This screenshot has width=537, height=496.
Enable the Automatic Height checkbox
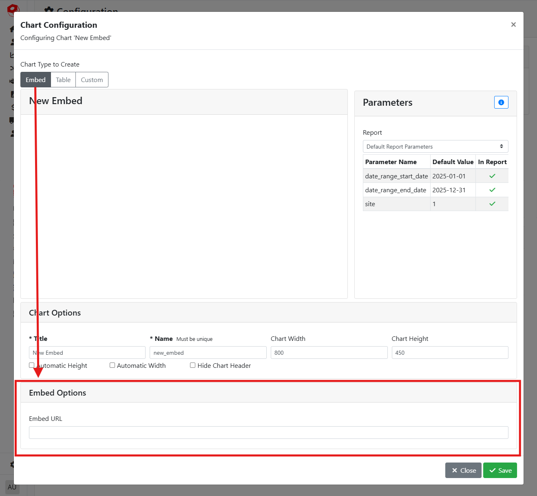coord(32,365)
